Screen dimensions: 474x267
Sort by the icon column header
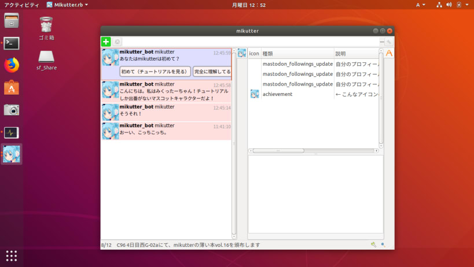tap(254, 53)
